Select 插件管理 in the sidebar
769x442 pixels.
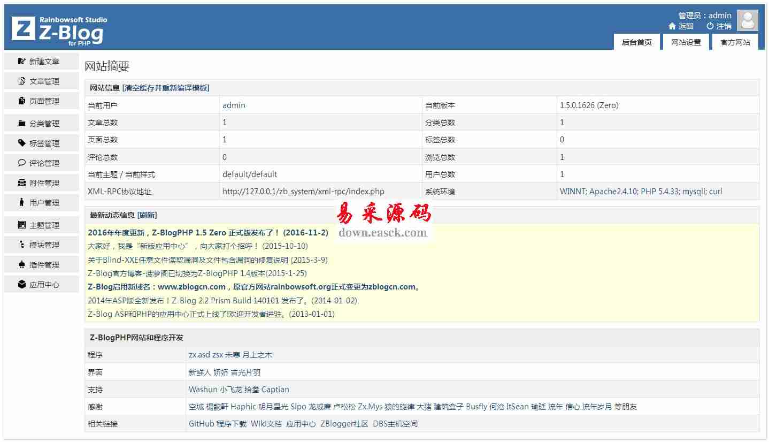41,265
